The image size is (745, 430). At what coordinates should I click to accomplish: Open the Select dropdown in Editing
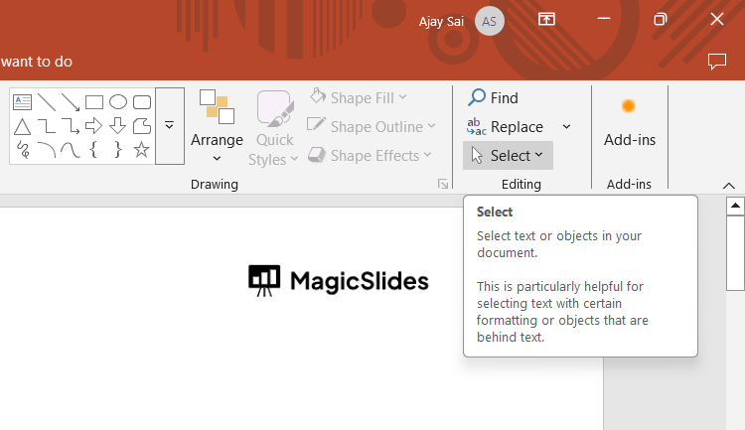(508, 155)
